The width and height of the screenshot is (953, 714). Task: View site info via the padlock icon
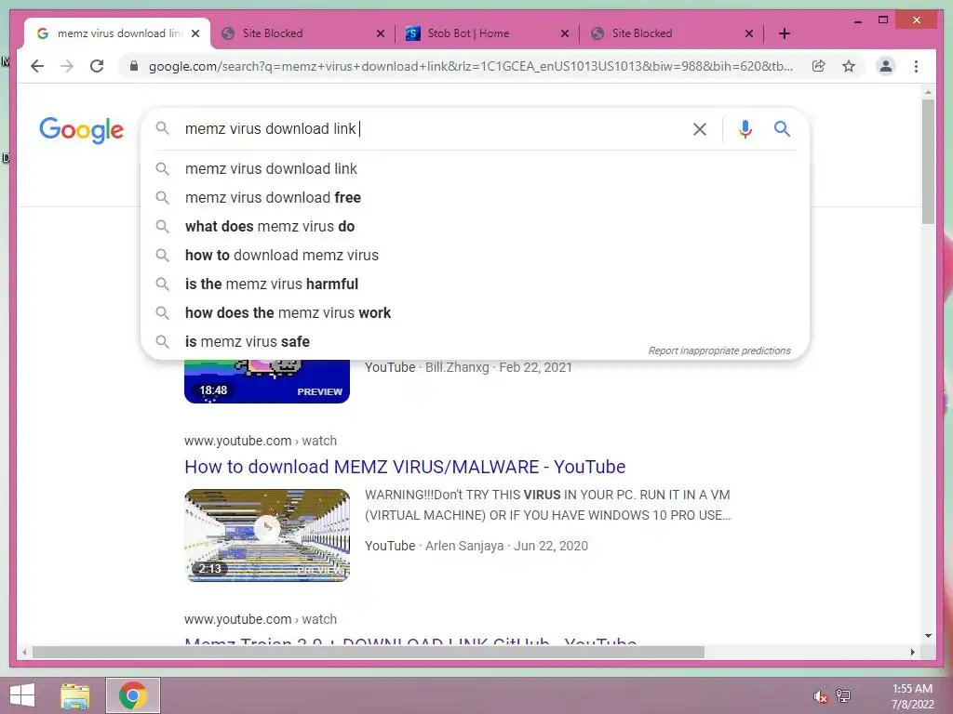pos(134,66)
